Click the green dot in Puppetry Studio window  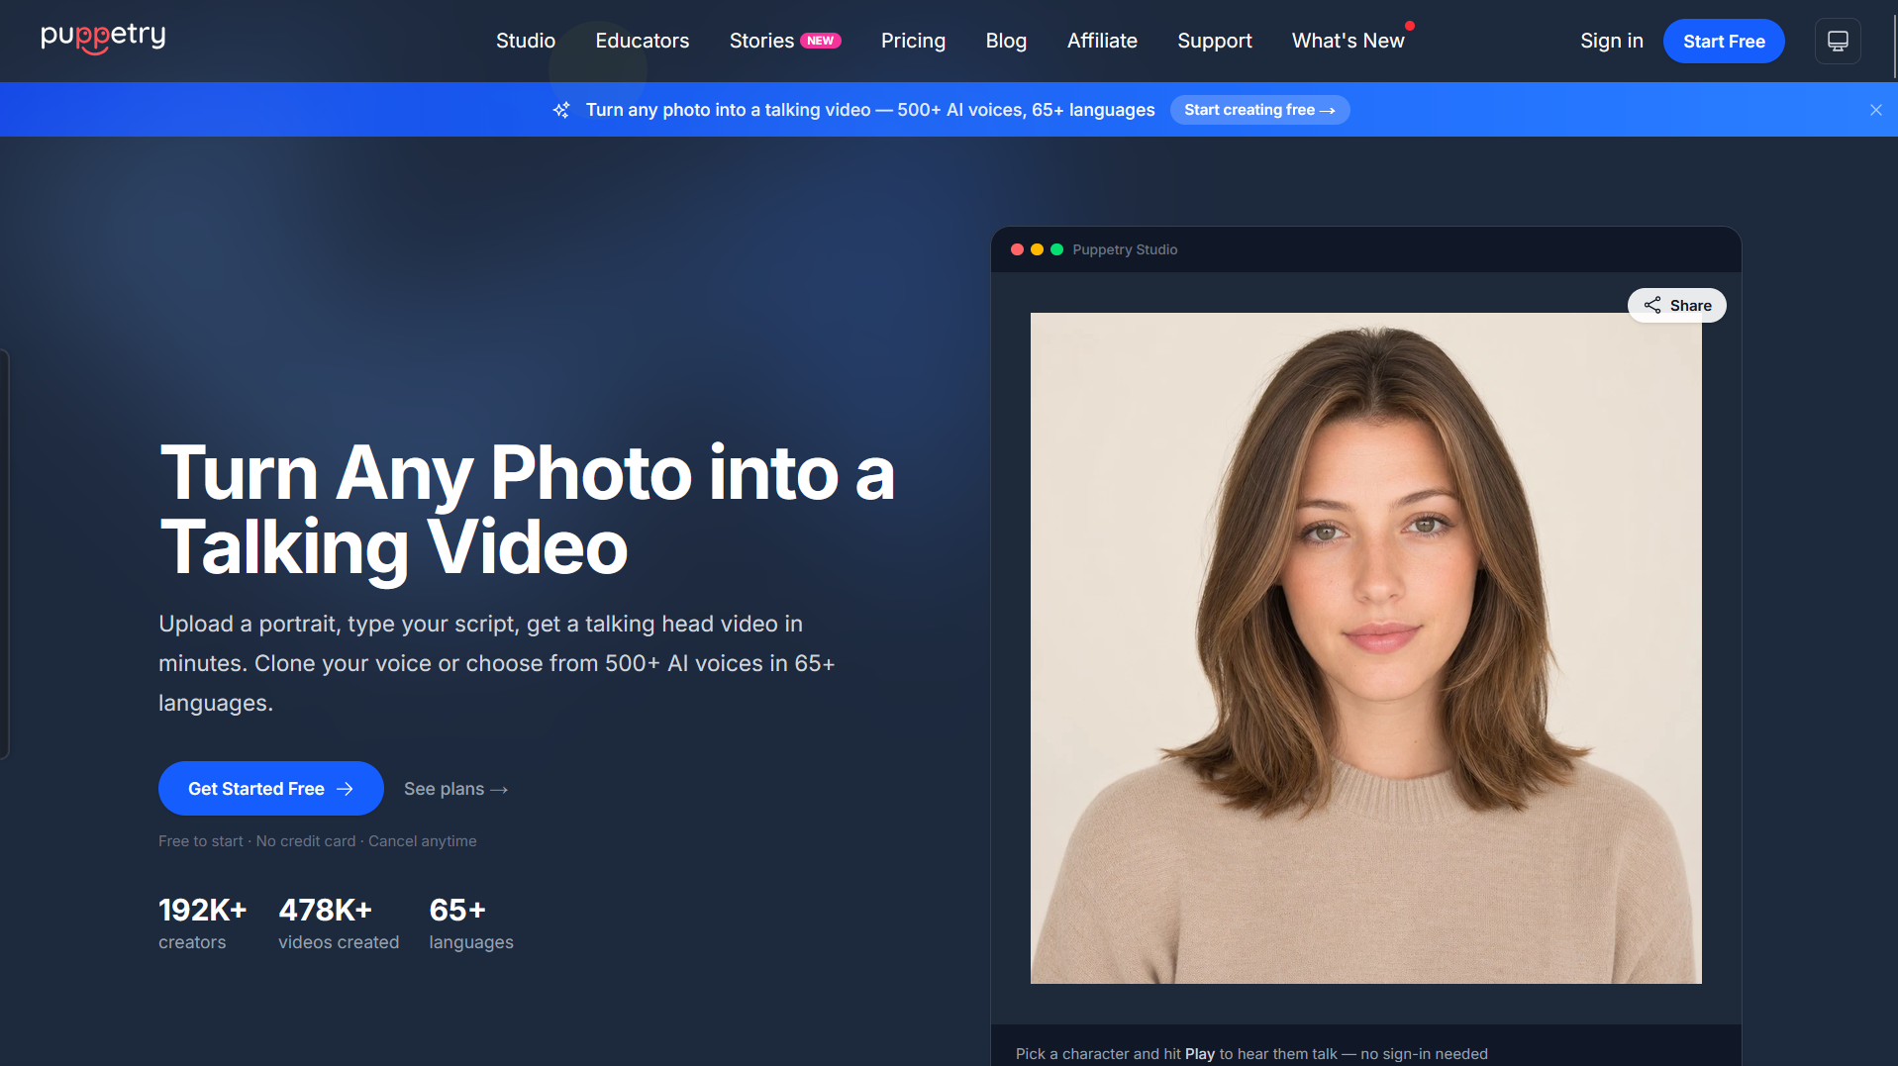pos(1056,249)
